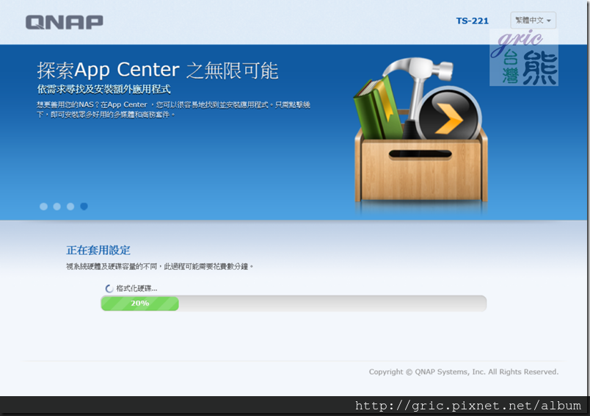The image size is (590, 416).
Task: Click the 格式化硬碟... status text
Action: (136, 289)
